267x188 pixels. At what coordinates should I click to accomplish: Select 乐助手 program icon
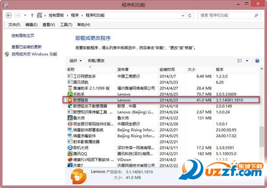click(70, 94)
